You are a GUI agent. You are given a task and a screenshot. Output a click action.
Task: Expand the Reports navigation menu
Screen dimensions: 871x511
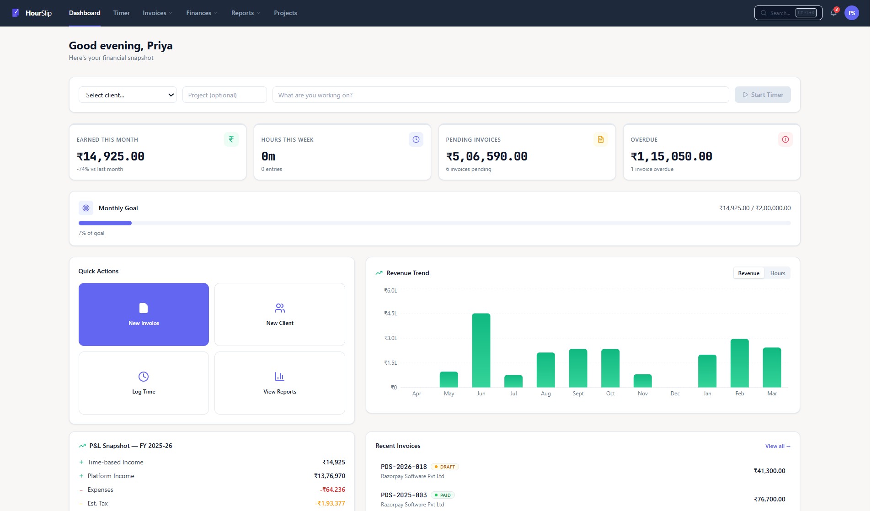pos(246,13)
